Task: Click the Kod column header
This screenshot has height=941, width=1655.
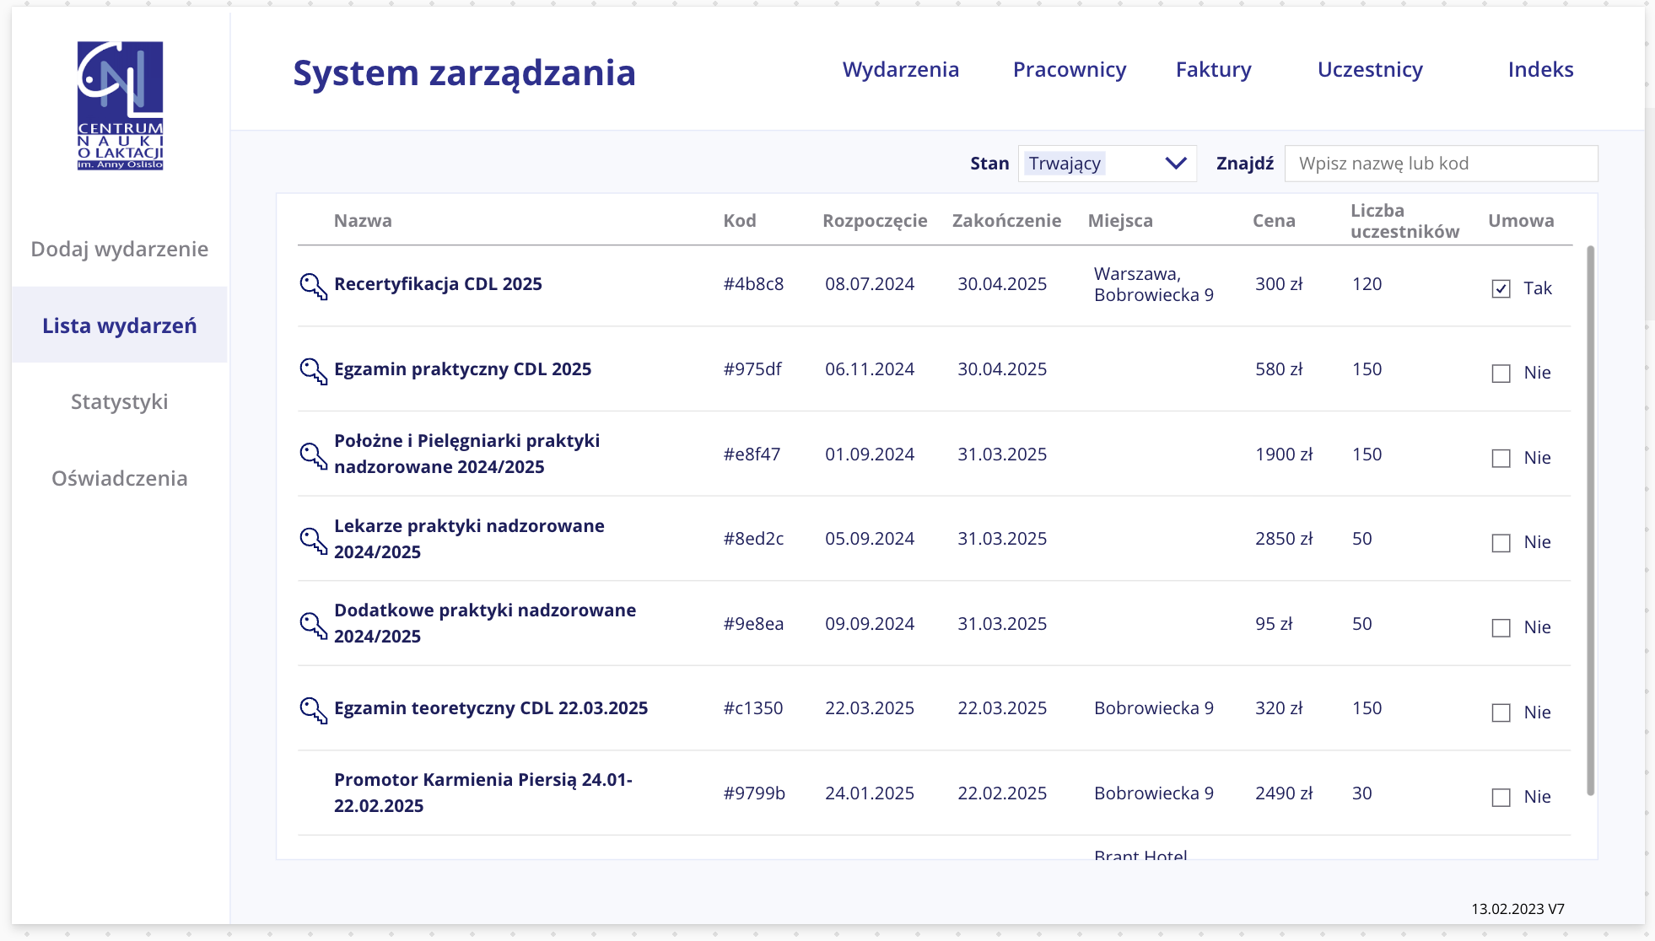Action: pyautogui.click(x=740, y=221)
